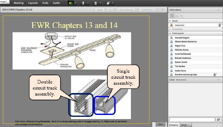
Task: Click the chat message input field
Action: pos(192,119)
